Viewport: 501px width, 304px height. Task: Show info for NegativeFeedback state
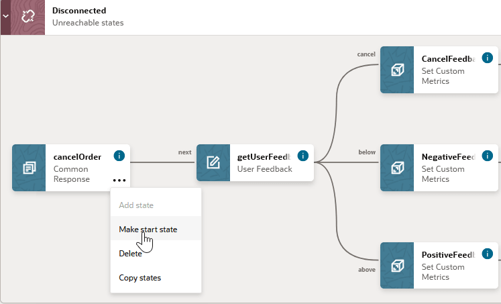click(x=487, y=156)
